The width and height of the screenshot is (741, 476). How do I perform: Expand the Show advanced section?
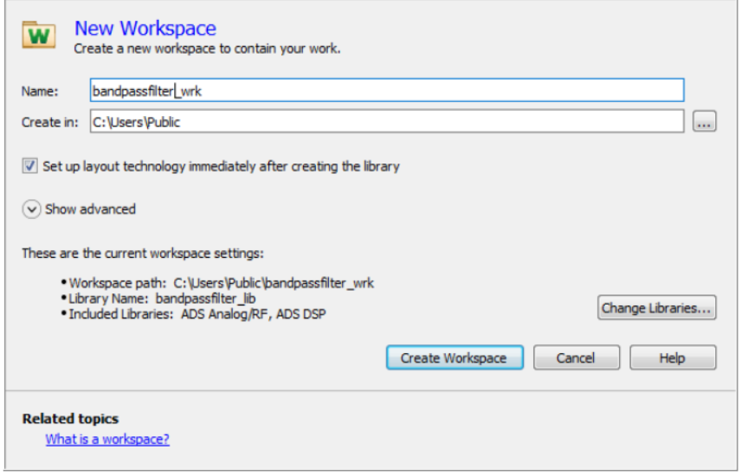[x=31, y=209]
